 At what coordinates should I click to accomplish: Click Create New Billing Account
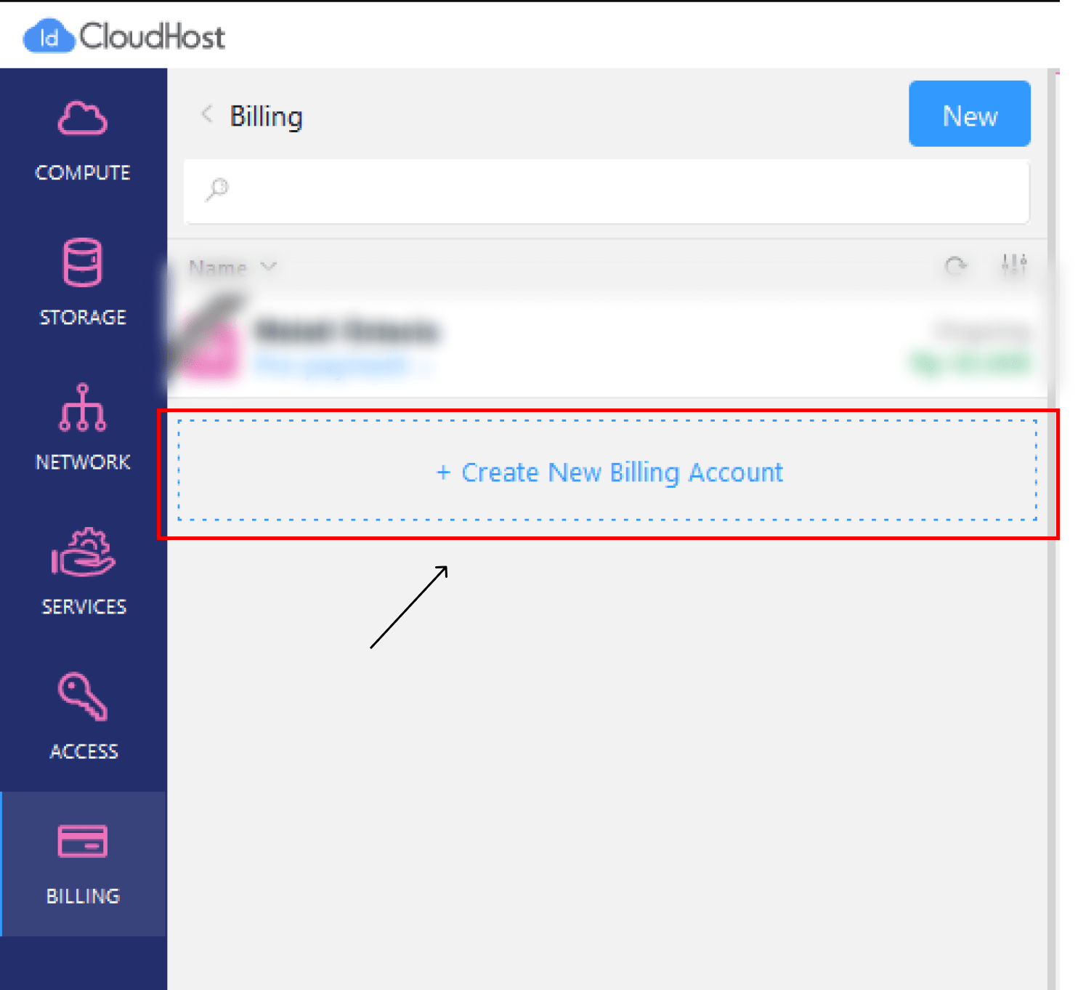609,472
